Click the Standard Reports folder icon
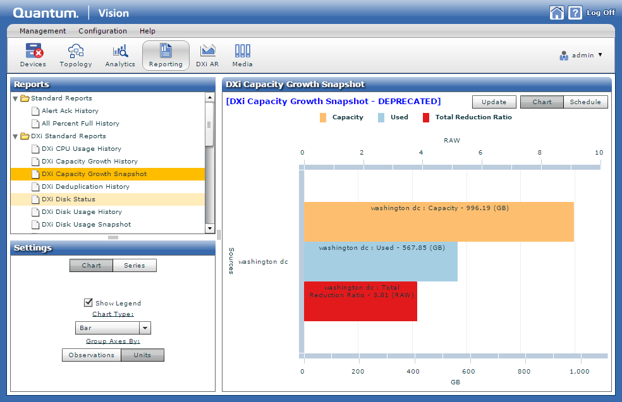The width and height of the screenshot is (622, 402). (25, 98)
